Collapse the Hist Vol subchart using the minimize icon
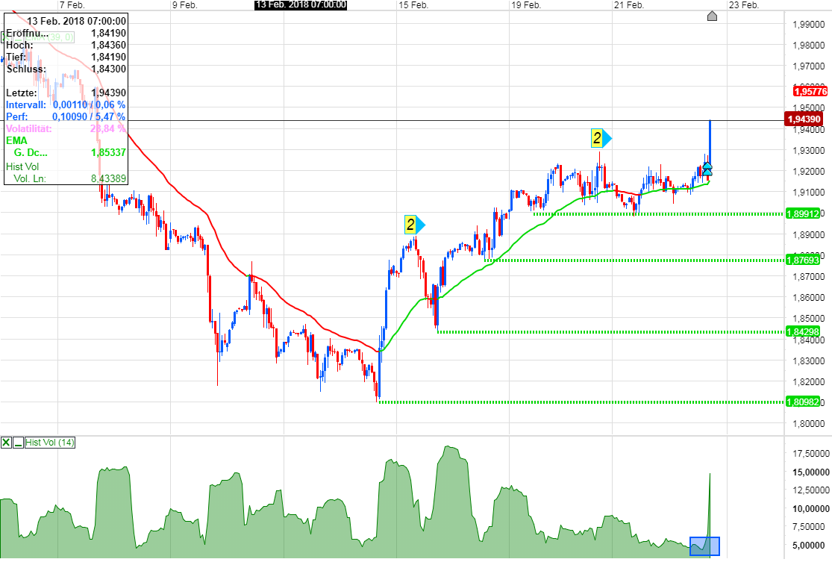 [16, 442]
